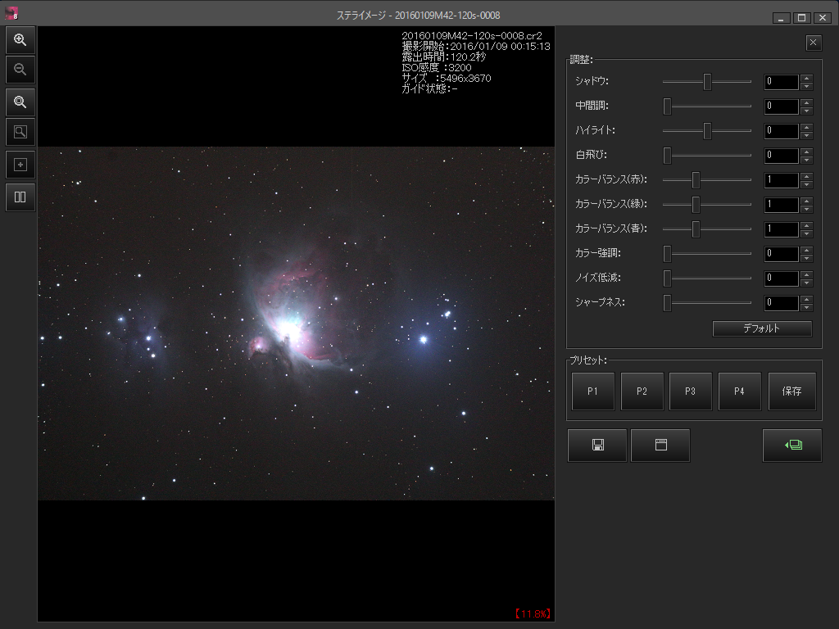This screenshot has width=839, height=629.
Task: Click the green stacked images arrow button
Action: (x=791, y=445)
